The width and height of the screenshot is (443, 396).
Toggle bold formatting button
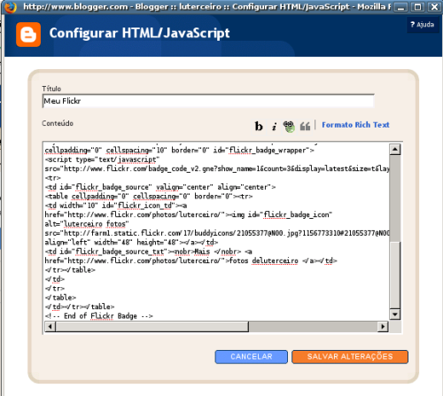pyautogui.click(x=259, y=126)
